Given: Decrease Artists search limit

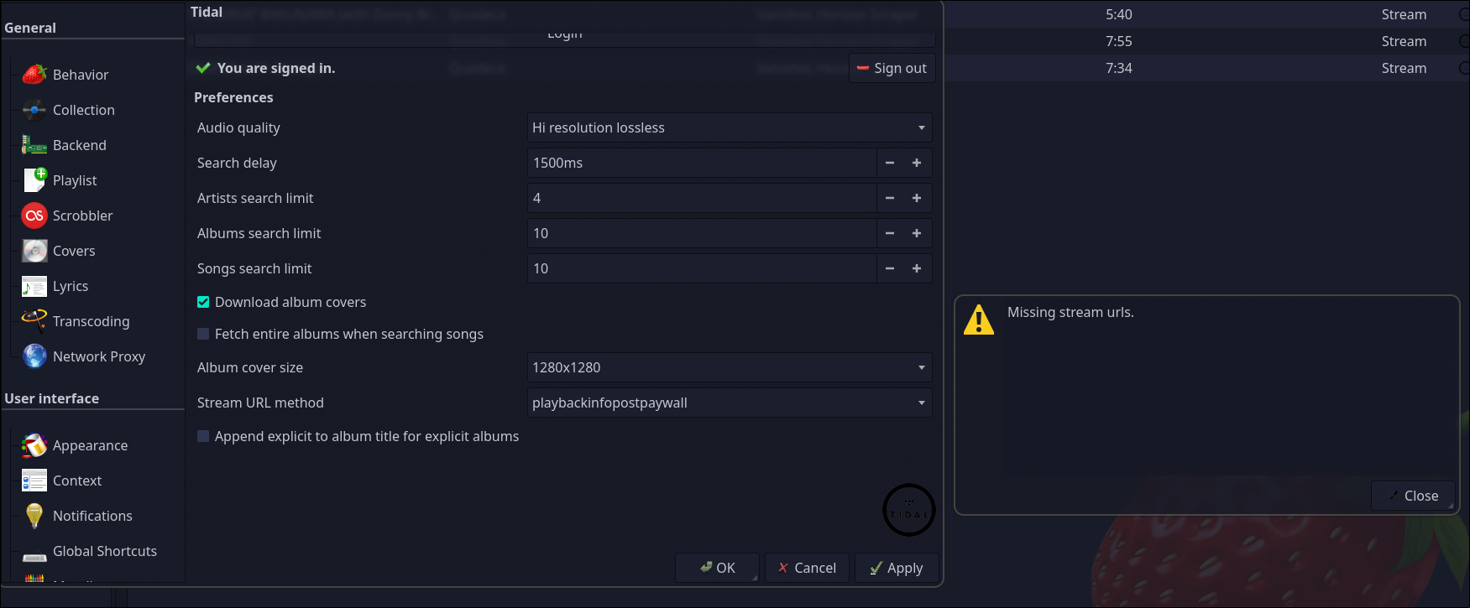Looking at the screenshot, I should coord(890,198).
